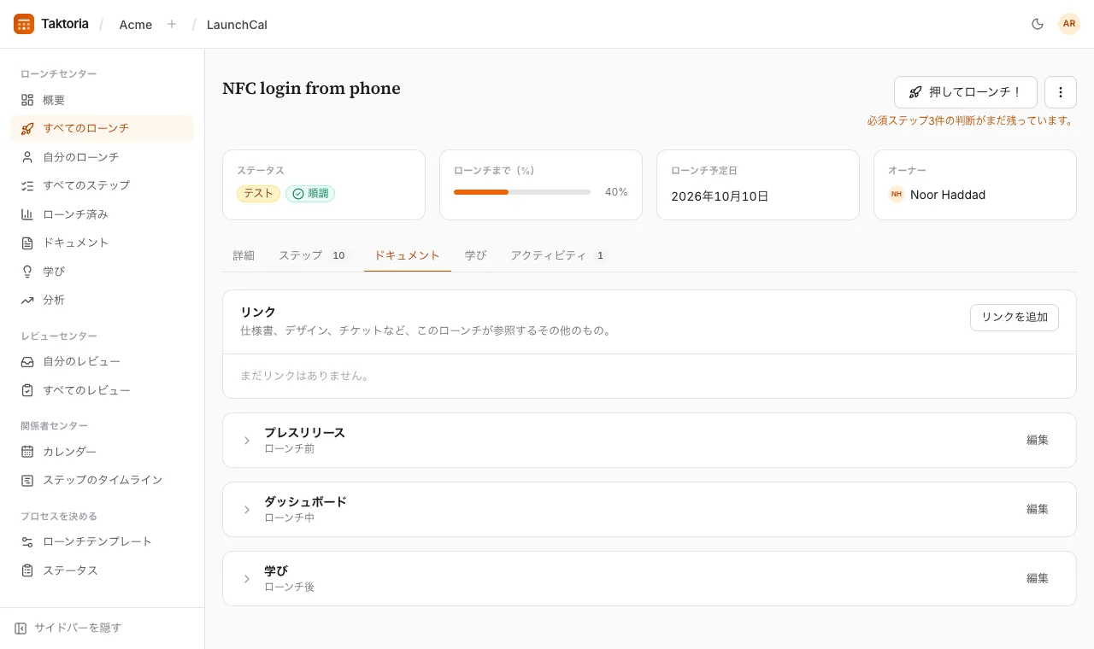Click the 40% progress value text

tap(616, 192)
